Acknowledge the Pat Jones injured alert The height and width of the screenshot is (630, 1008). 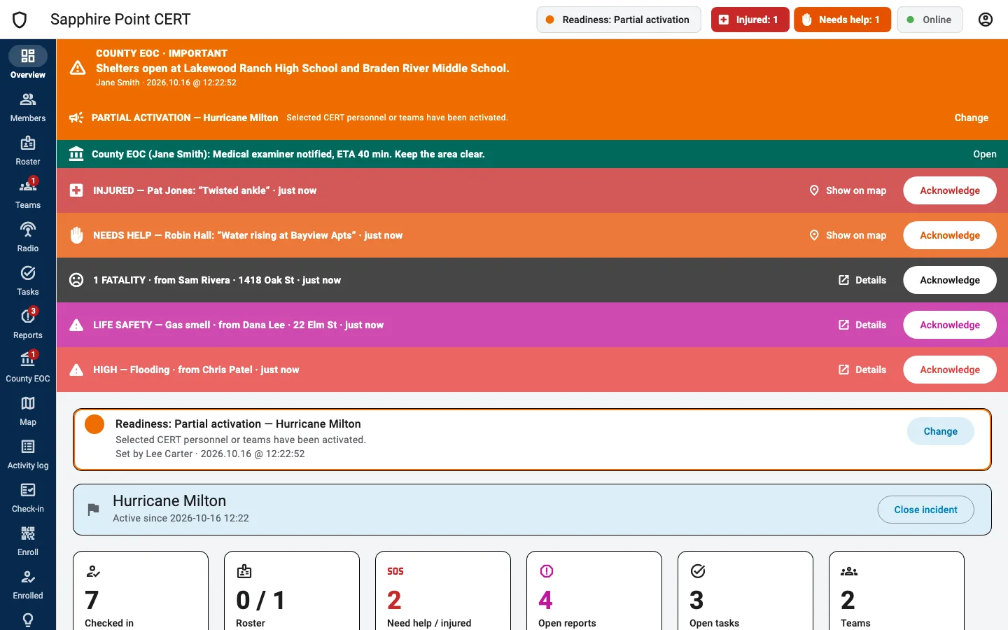[x=950, y=190]
